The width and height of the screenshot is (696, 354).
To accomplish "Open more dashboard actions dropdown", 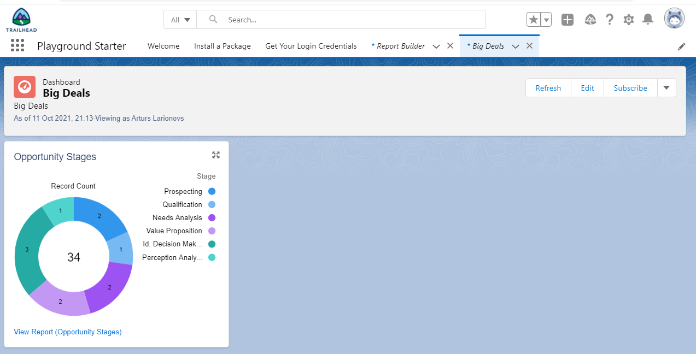I will [666, 88].
